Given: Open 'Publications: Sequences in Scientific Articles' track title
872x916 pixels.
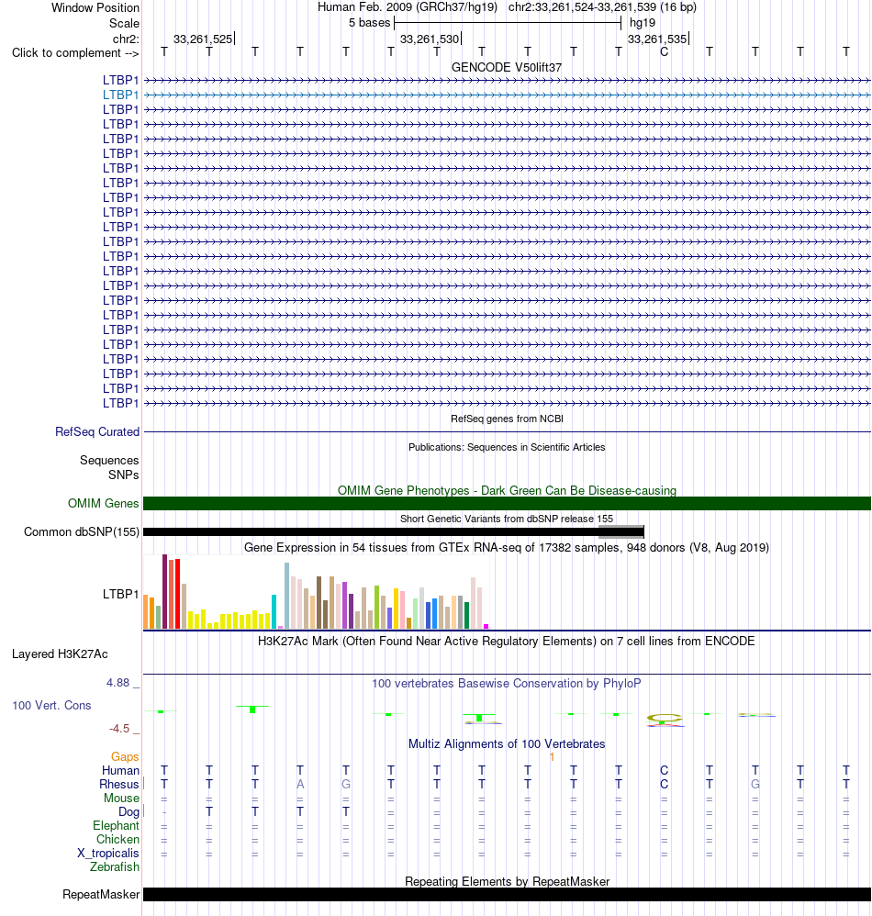Looking at the screenshot, I should [x=507, y=447].
